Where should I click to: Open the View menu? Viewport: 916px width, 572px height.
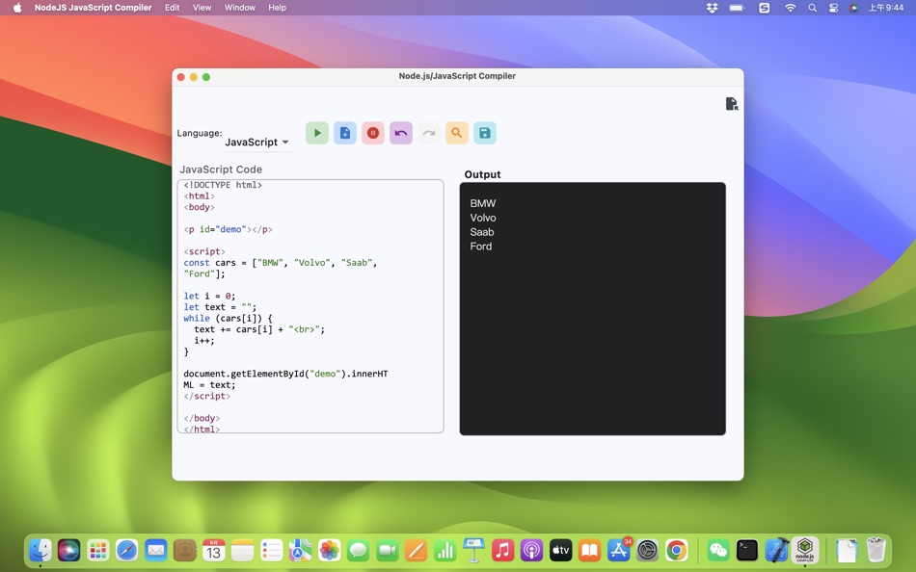coord(202,8)
